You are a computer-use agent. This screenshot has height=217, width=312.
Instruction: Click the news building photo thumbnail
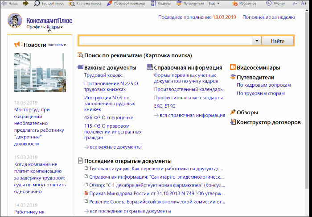point(40,72)
